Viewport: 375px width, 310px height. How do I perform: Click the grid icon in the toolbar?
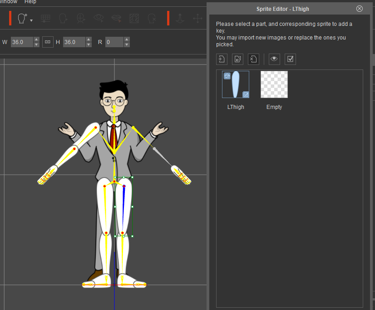click(45, 19)
